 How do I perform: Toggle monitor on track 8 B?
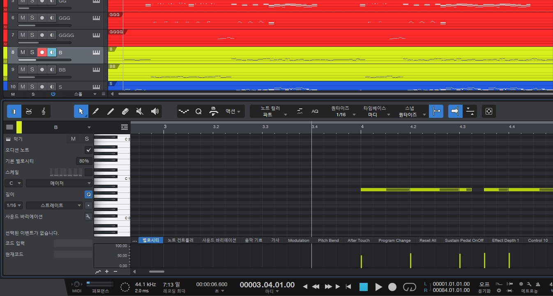tap(51, 52)
